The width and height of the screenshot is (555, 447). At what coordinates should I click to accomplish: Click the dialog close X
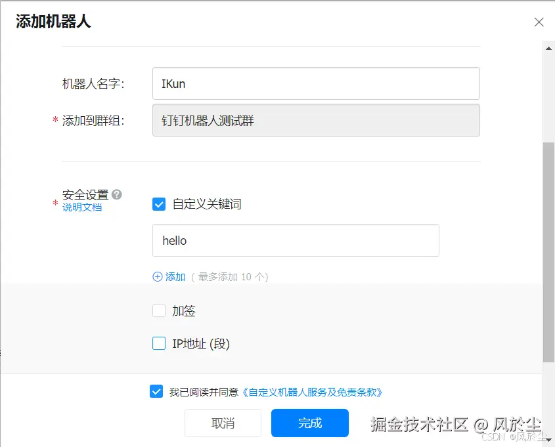pyautogui.click(x=539, y=22)
